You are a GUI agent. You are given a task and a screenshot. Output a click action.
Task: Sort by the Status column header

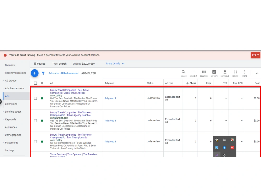tap(150, 83)
